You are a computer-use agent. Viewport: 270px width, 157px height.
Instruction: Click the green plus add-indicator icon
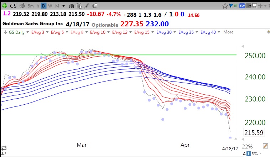coord(5,6)
